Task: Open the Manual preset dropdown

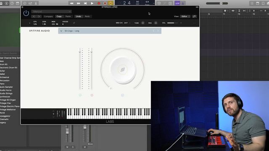Action: (51, 11)
